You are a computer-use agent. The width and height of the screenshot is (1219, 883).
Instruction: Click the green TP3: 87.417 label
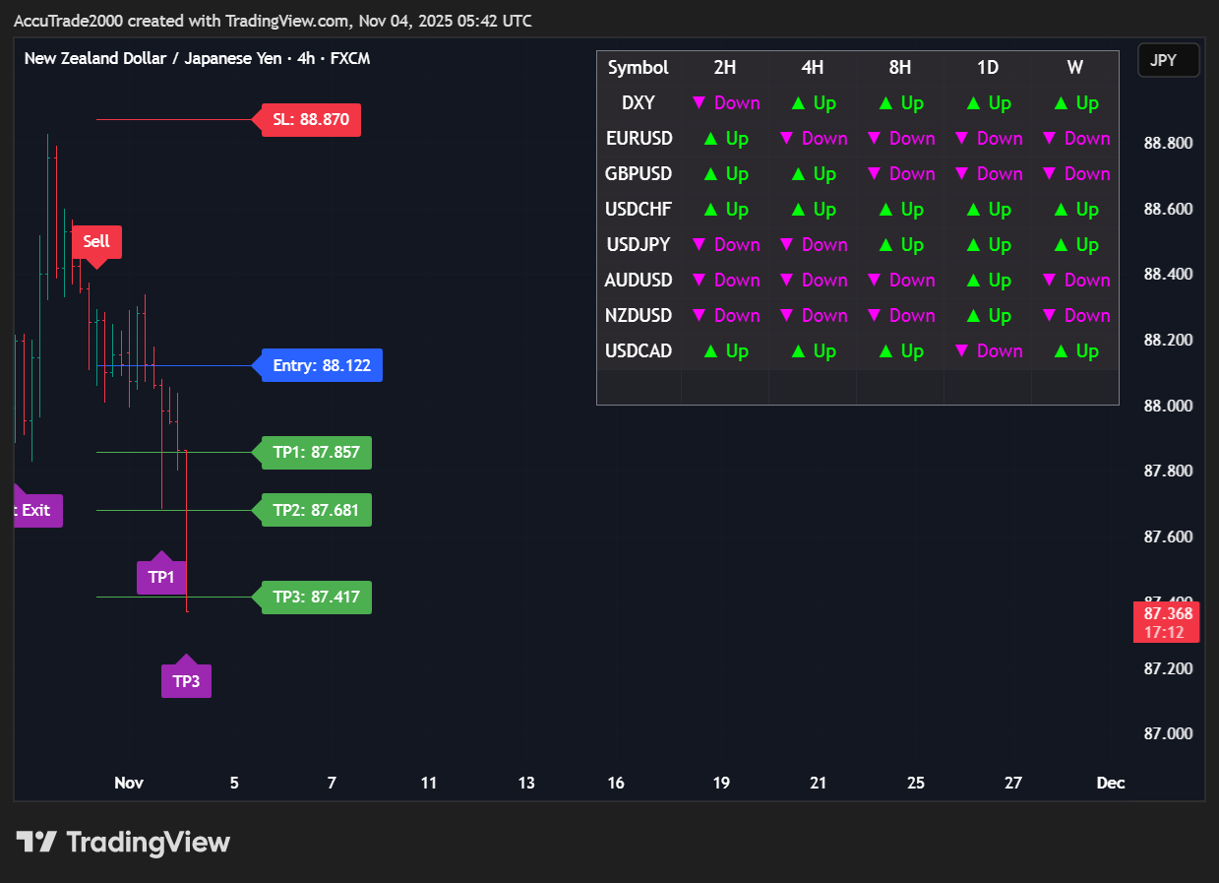316,598
